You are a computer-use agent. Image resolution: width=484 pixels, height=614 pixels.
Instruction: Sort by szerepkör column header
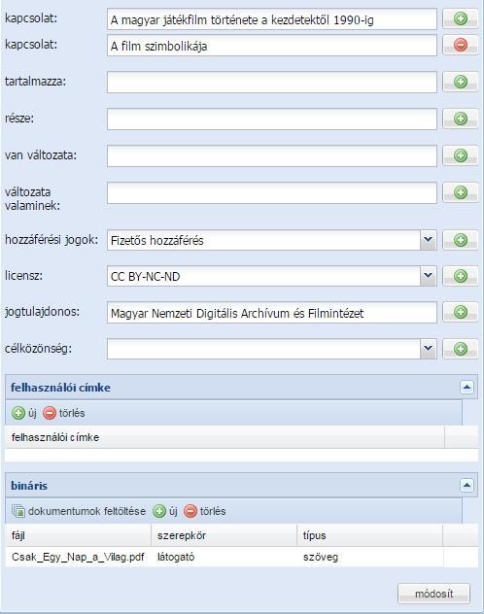224,535
